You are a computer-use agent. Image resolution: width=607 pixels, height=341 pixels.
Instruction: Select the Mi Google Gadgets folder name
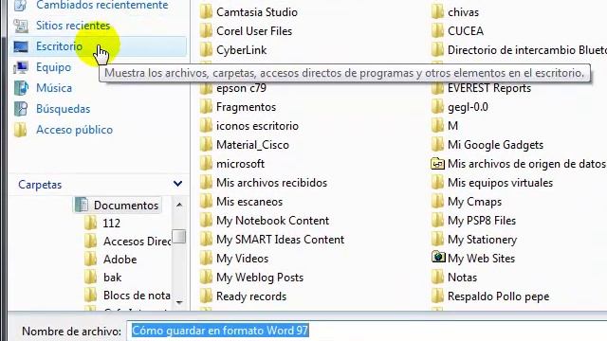tap(495, 145)
